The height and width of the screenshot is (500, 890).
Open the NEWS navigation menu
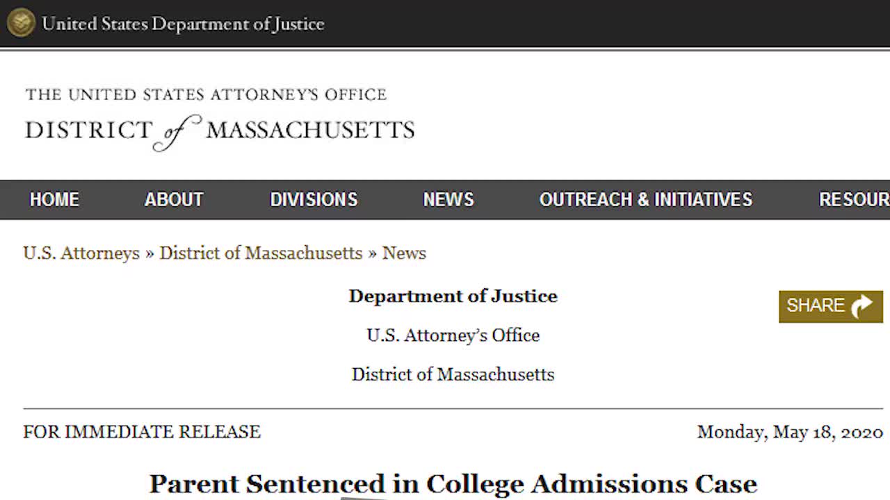point(448,200)
